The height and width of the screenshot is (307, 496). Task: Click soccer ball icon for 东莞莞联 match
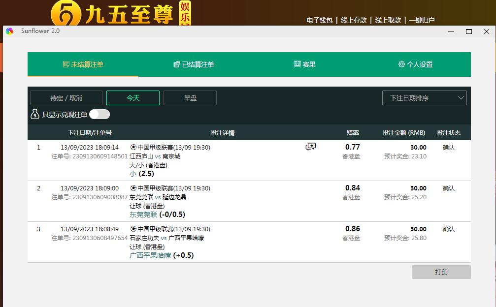point(133,188)
